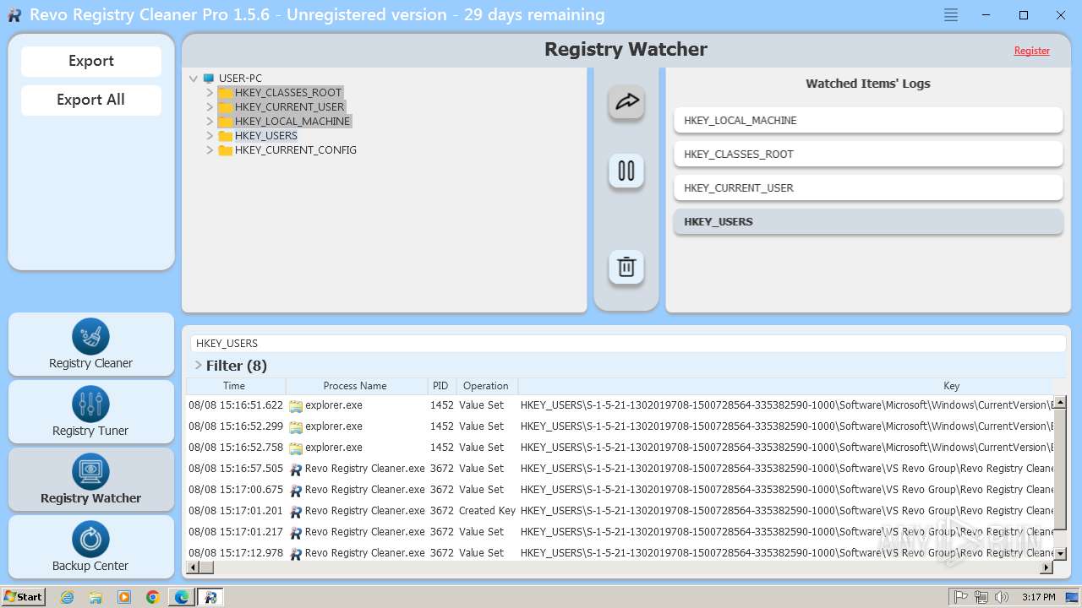
Task: Pause registry watching with the pause icon
Action: tap(626, 171)
